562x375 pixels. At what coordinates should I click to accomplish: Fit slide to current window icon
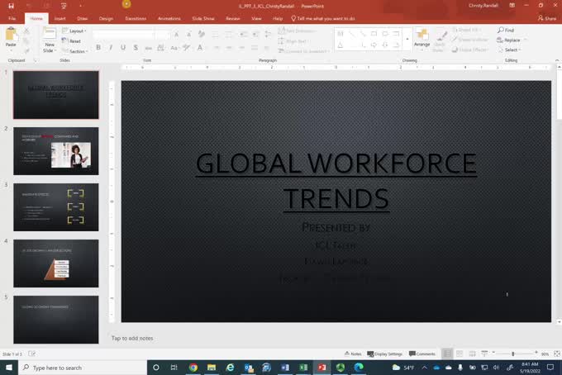(557, 354)
